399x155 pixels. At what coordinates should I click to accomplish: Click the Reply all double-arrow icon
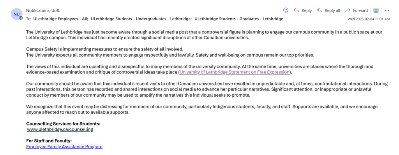pyautogui.click(x=320, y=10)
